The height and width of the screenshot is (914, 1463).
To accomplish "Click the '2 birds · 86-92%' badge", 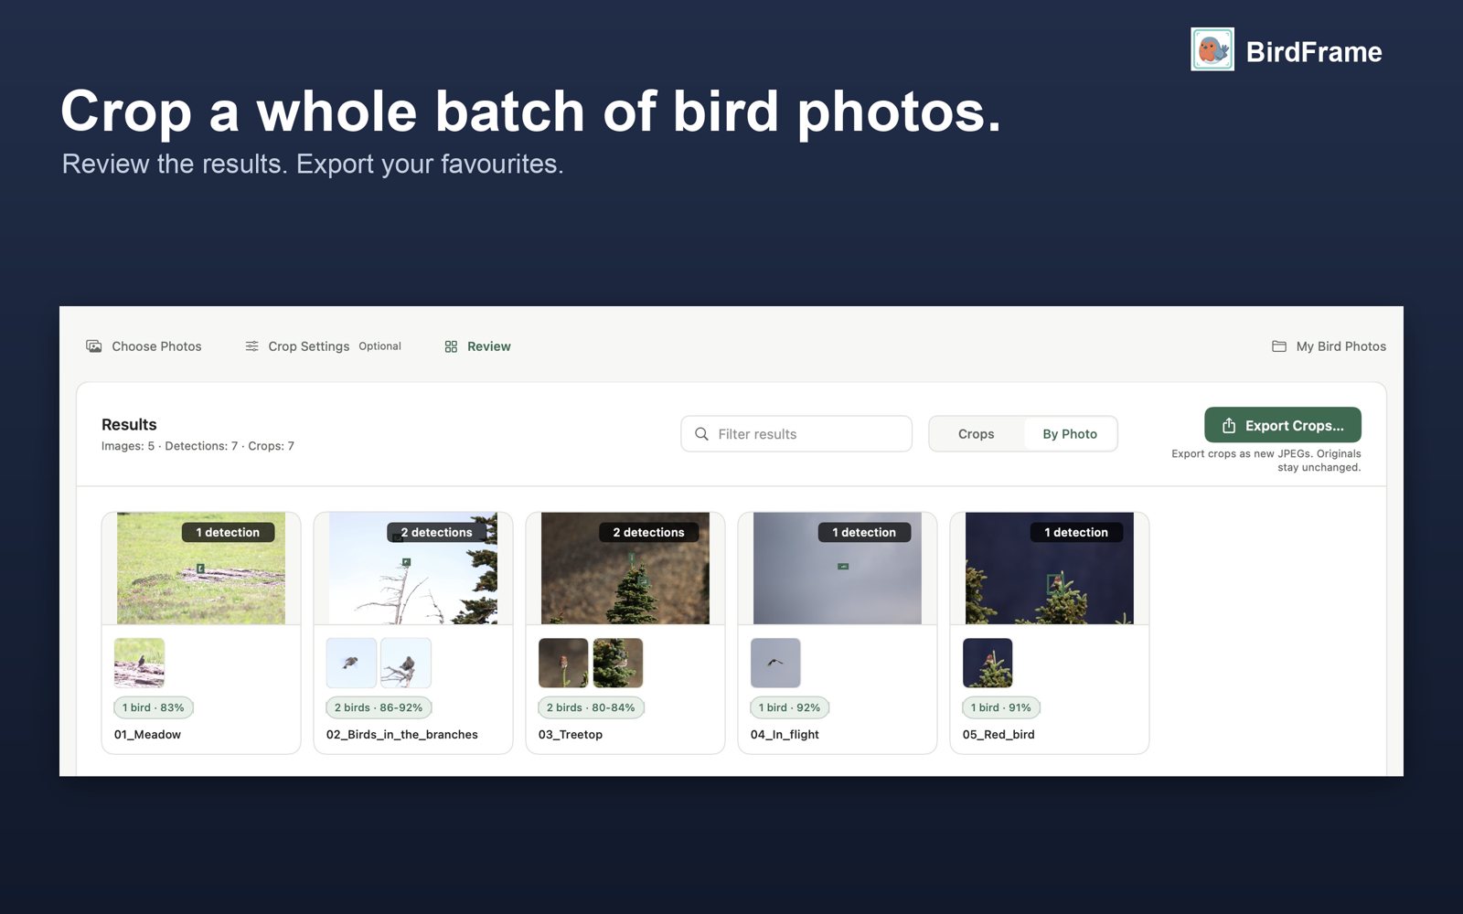I will 379,707.
